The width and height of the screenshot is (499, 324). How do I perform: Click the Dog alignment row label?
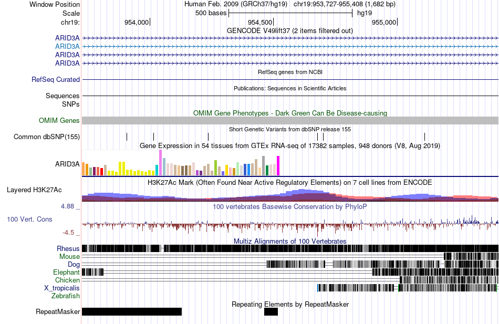click(74, 265)
